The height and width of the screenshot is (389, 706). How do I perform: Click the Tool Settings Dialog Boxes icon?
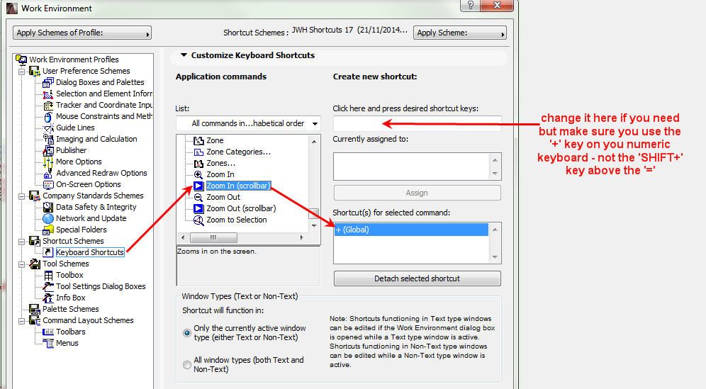tap(47, 286)
